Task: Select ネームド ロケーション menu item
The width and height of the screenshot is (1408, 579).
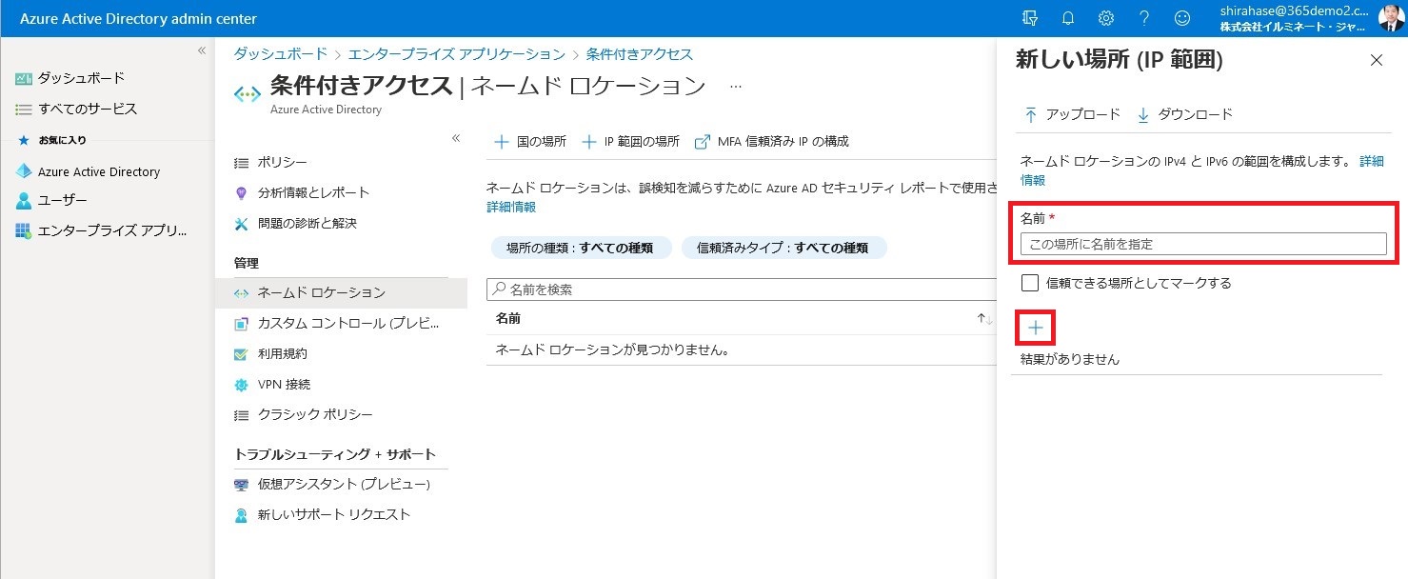Action: 341,292
